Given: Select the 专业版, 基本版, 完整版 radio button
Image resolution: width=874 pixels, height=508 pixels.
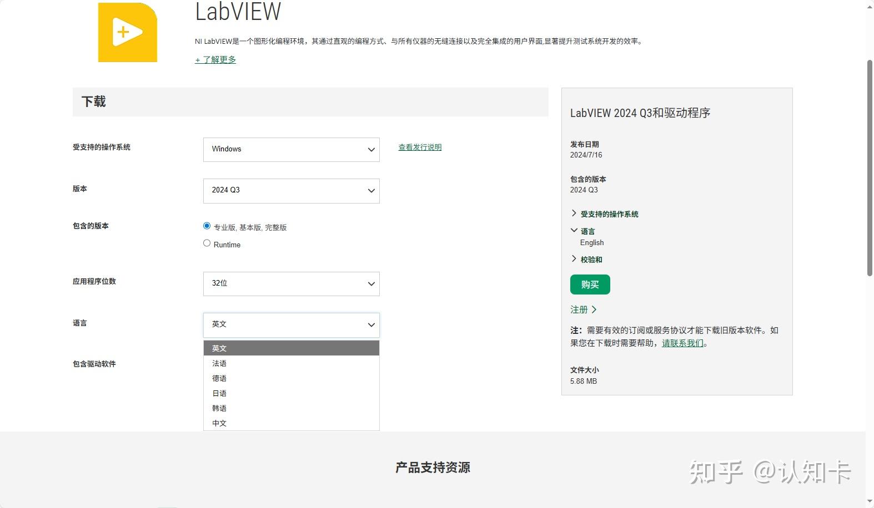Looking at the screenshot, I should click(x=207, y=226).
